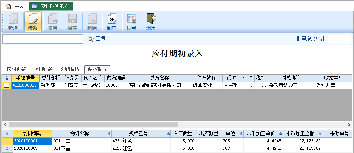The height and width of the screenshot is (153, 354).
Task: Click the 供方名称 column header
Action: pos(159,78)
